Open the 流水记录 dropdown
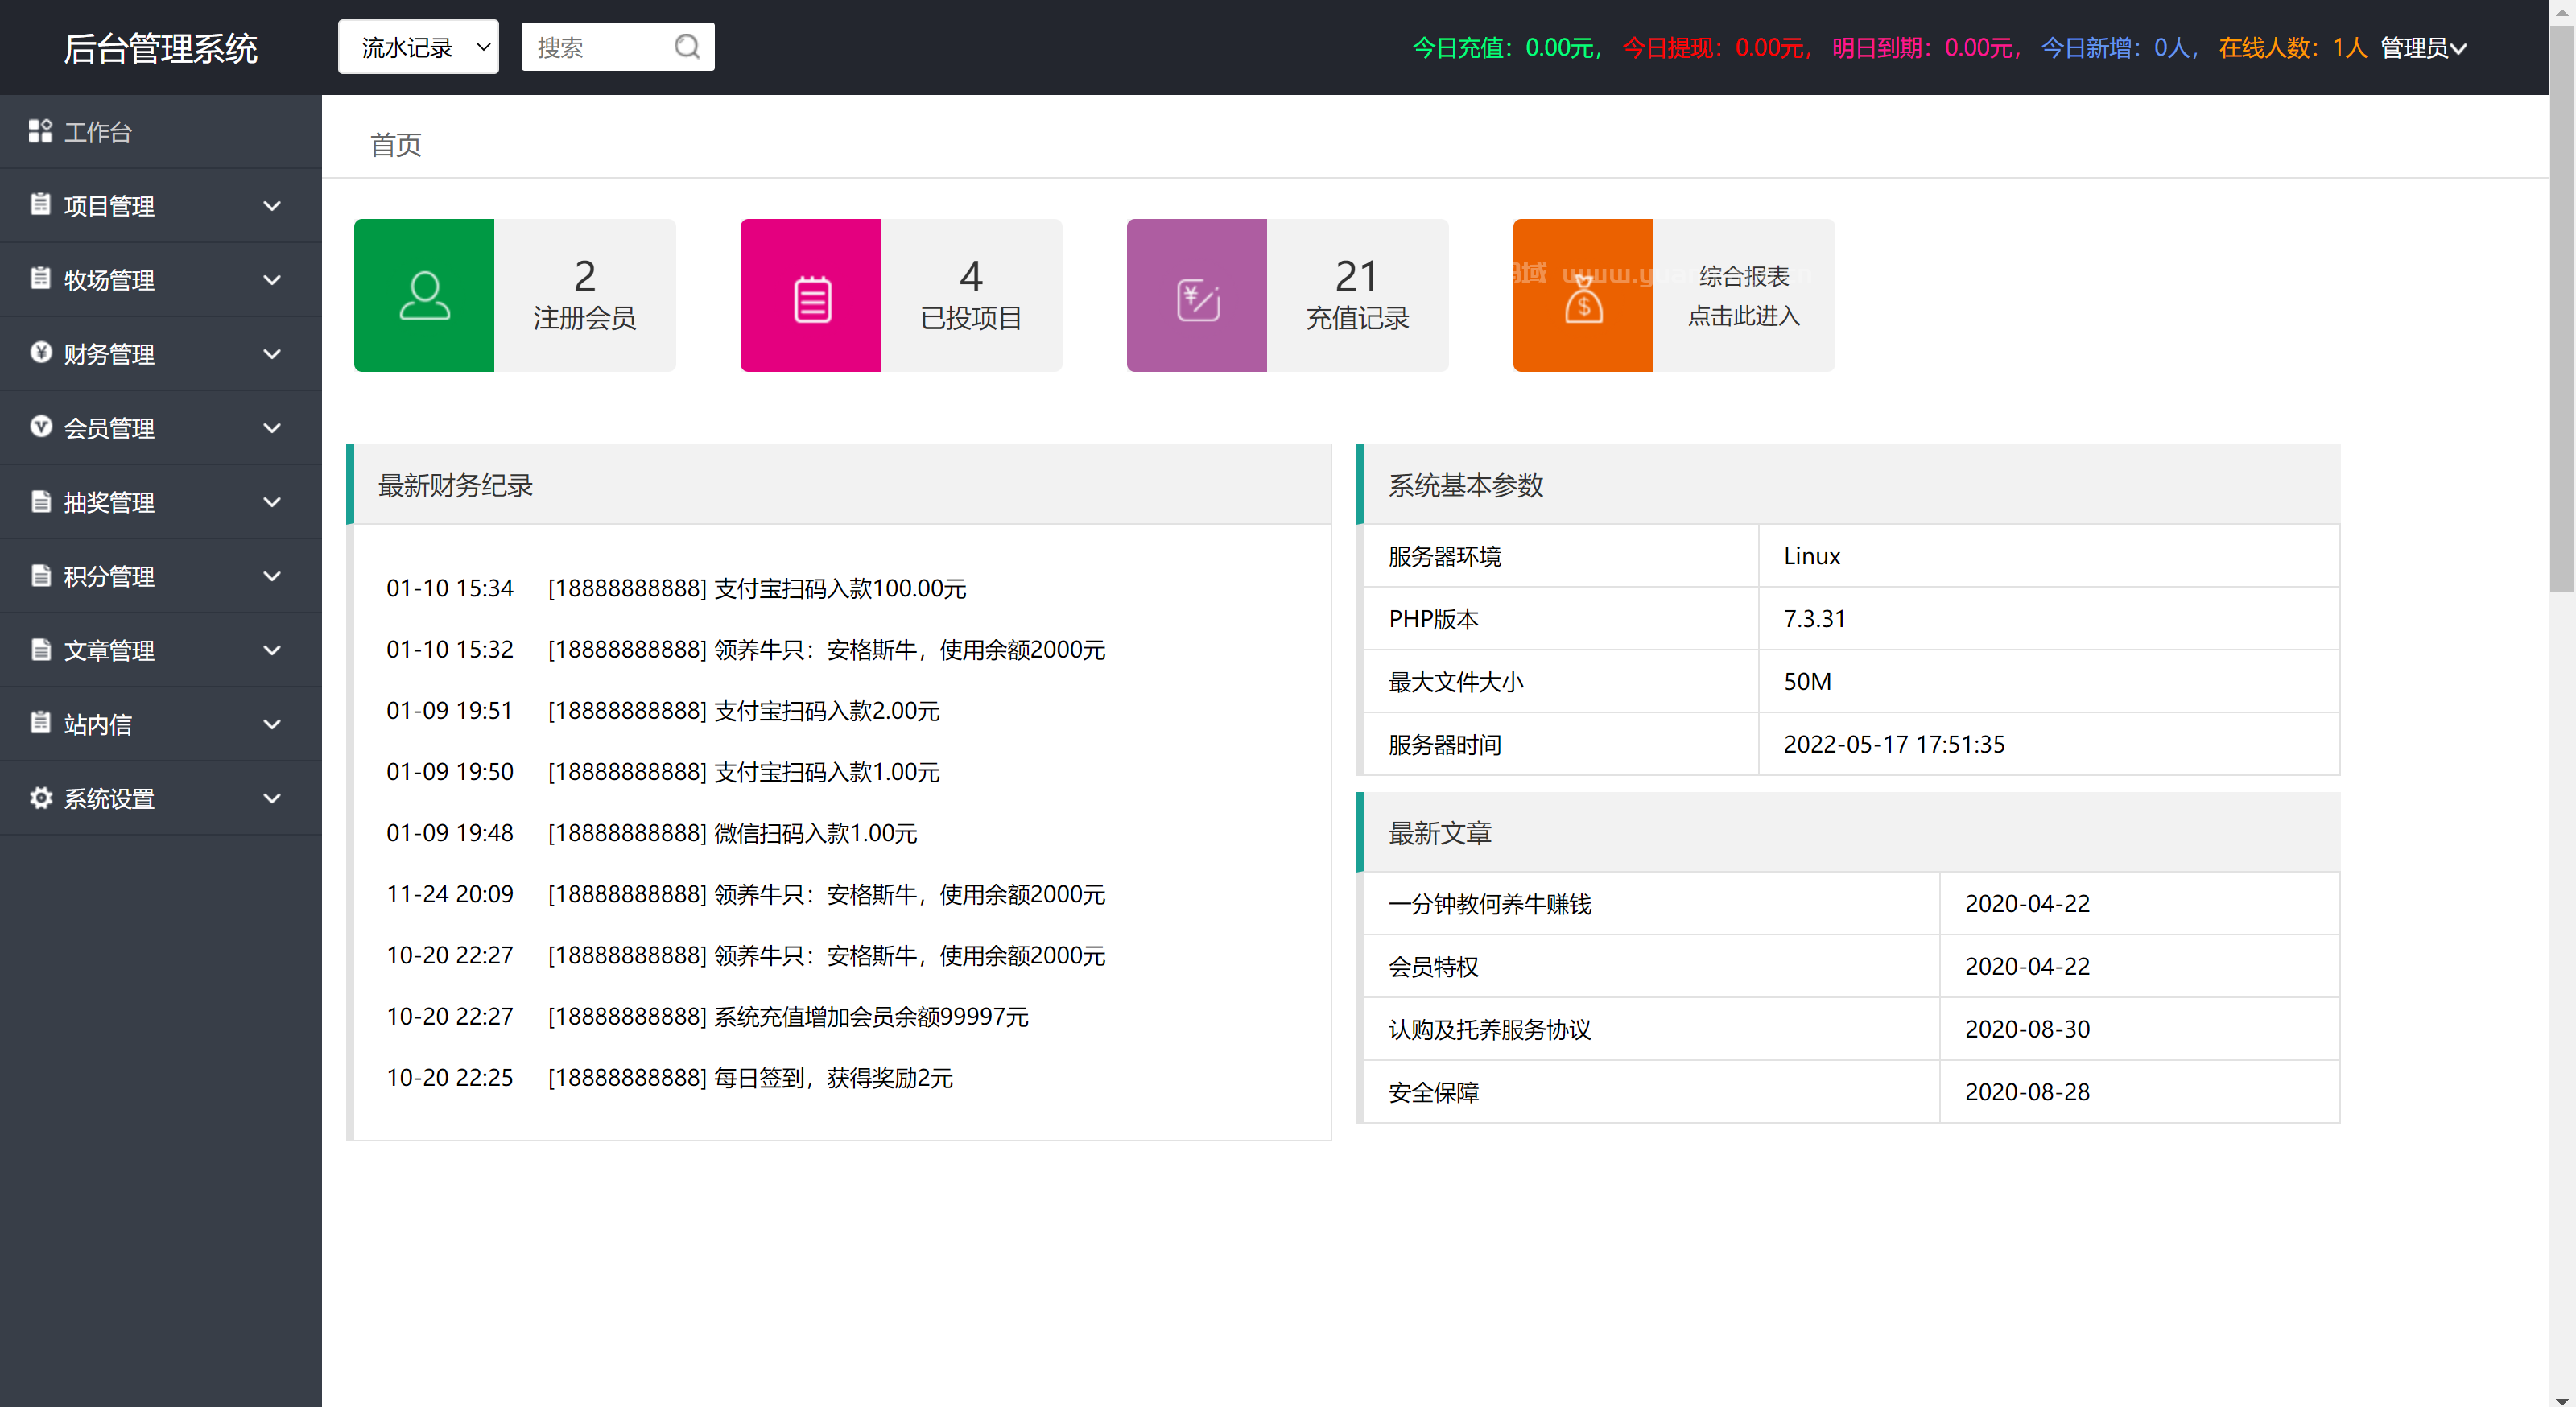This screenshot has height=1407, width=2576. (x=418, y=46)
